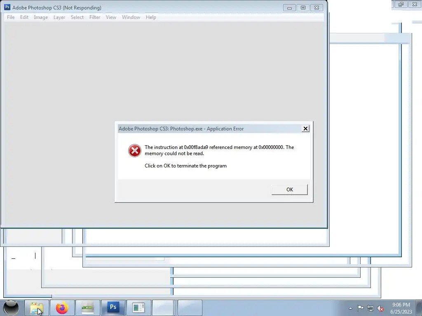
Task: Open the Help menu
Action: (151, 17)
